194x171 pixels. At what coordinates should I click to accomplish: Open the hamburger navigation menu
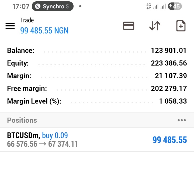pyautogui.click(x=10, y=26)
